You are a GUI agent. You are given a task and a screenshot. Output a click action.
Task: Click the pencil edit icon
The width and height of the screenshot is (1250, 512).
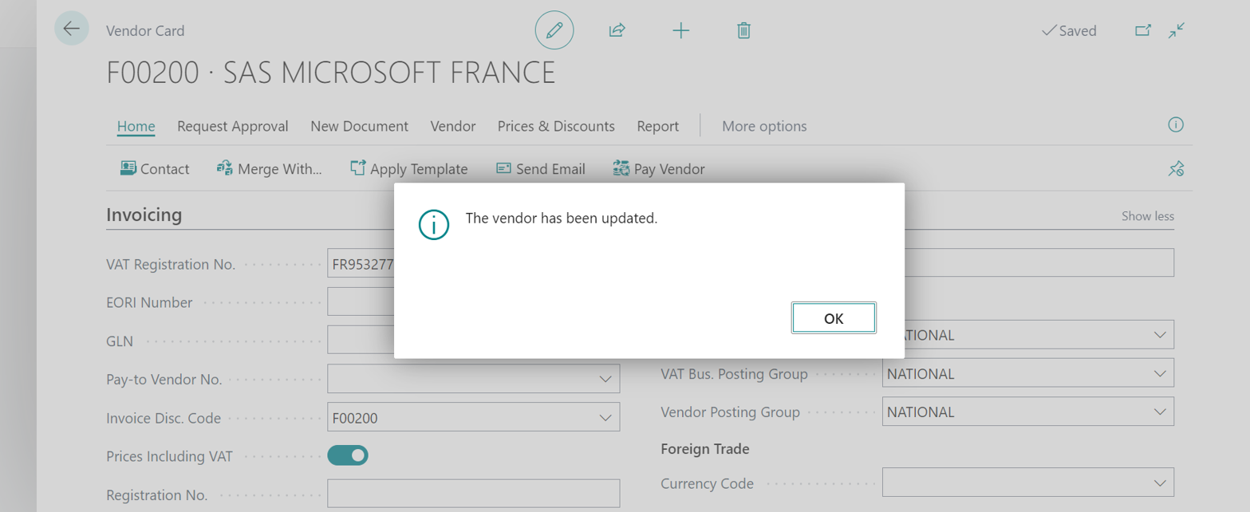[x=554, y=30]
